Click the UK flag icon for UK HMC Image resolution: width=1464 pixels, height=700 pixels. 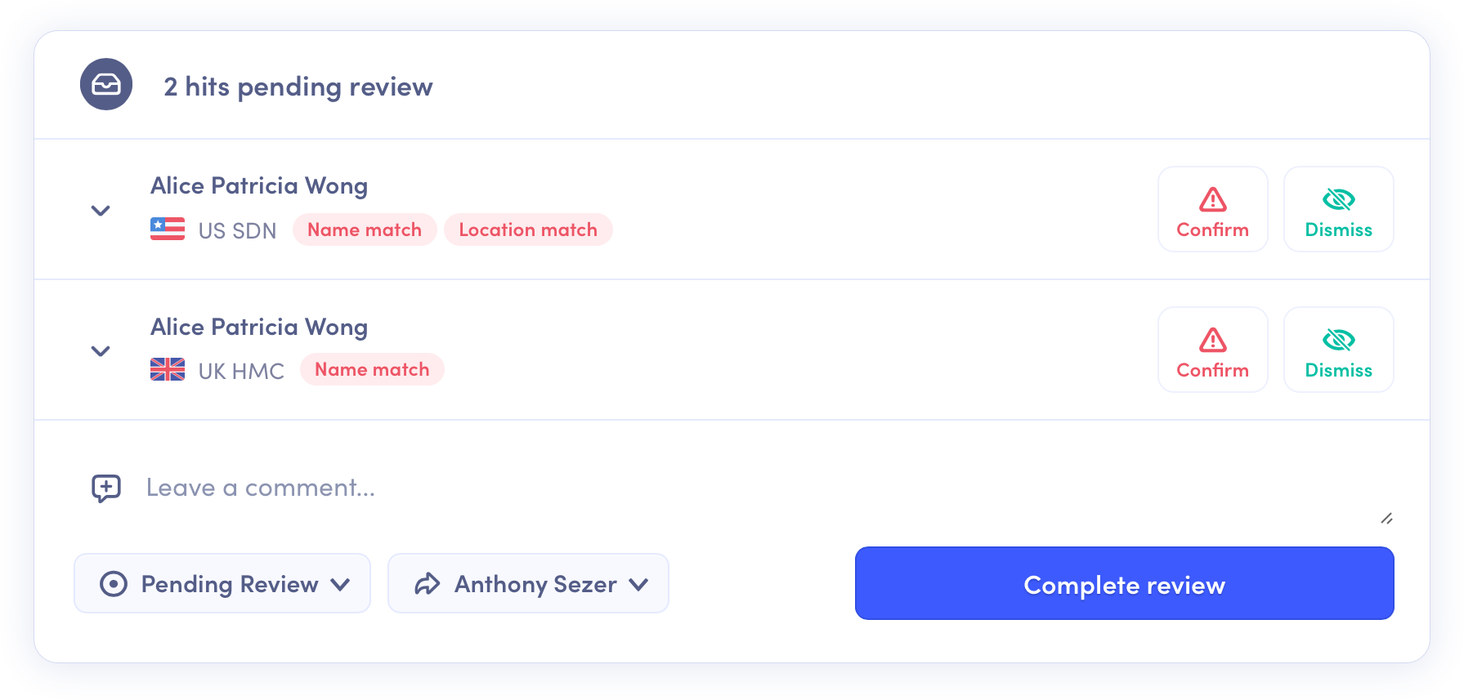coord(168,369)
